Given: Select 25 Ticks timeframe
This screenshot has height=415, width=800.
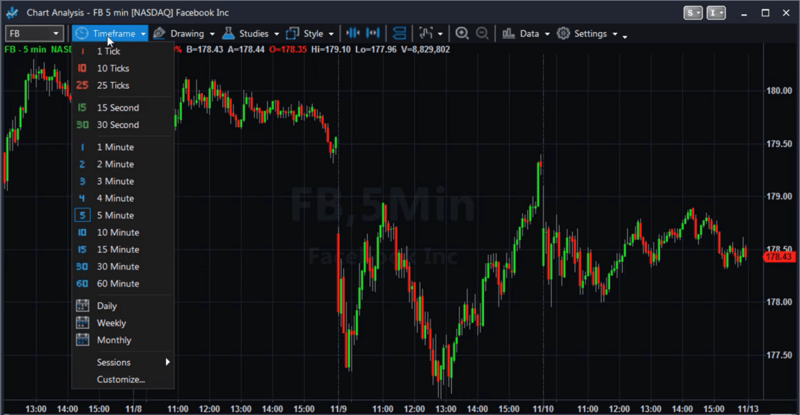Looking at the screenshot, I should (x=123, y=85).
